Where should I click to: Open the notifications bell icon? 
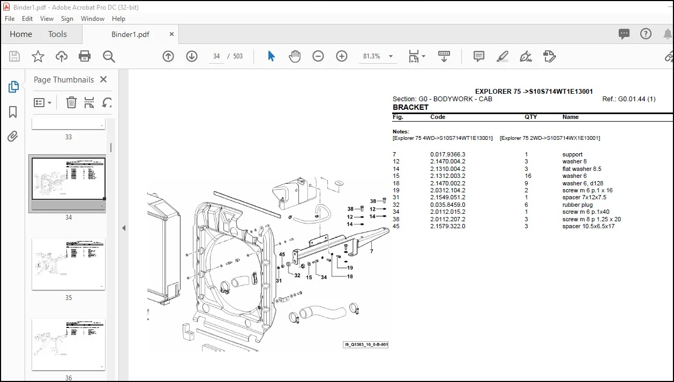(668, 34)
